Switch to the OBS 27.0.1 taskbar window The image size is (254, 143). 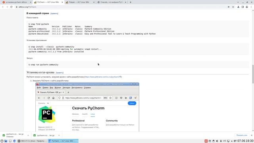(x=32, y=141)
